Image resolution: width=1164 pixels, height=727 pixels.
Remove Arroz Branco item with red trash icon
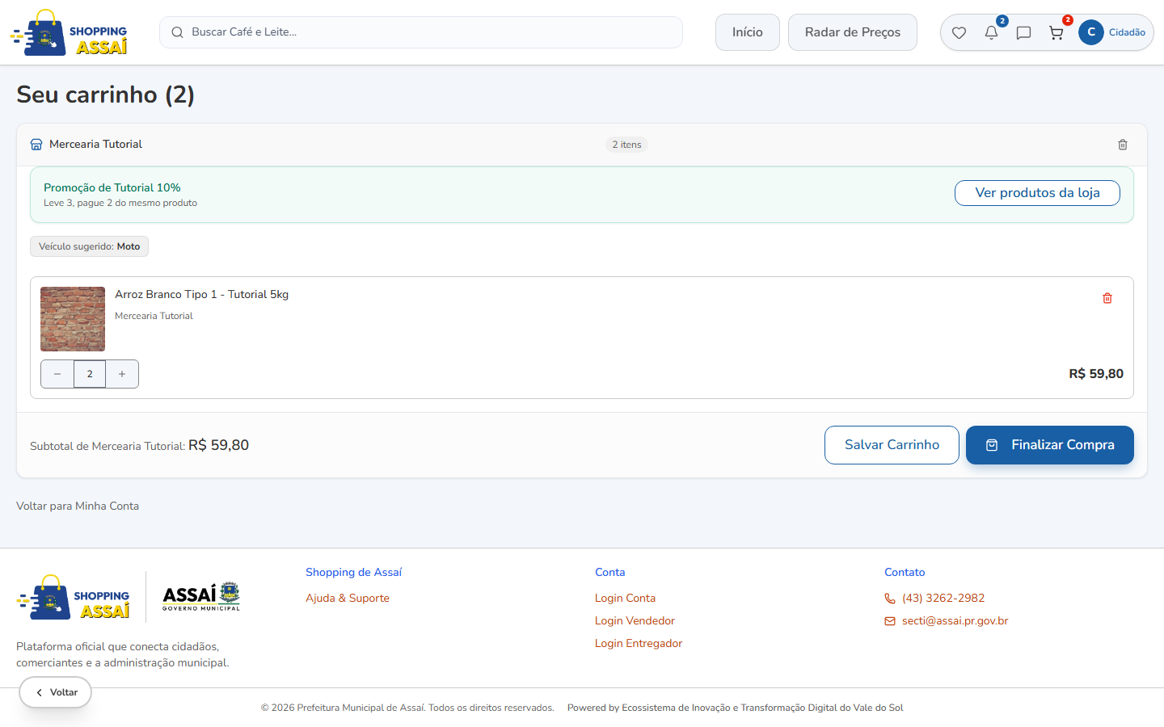1107,298
